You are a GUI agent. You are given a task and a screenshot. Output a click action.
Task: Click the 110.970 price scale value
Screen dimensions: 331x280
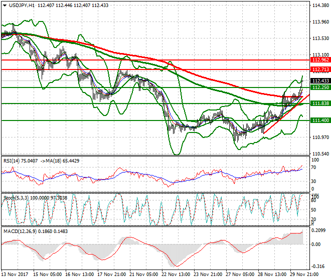320,137
